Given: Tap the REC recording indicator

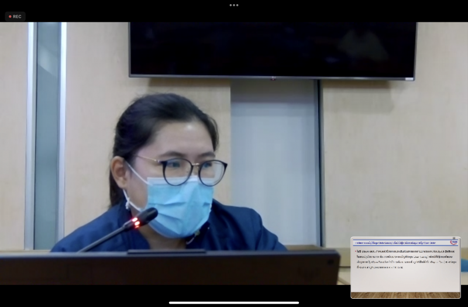Looking at the screenshot, I should 15,17.
